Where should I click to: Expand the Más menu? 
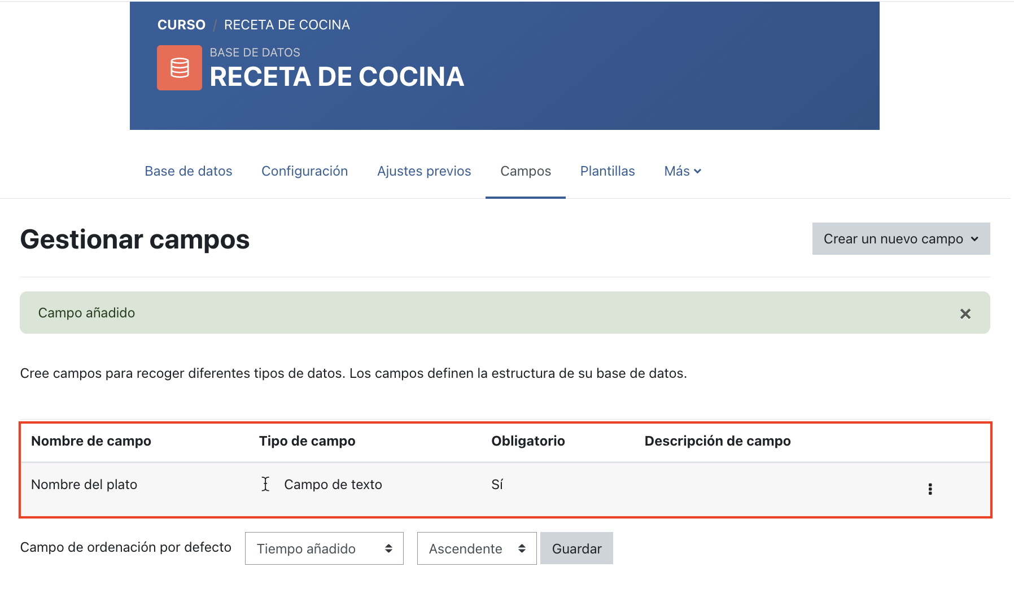click(683, 171)
